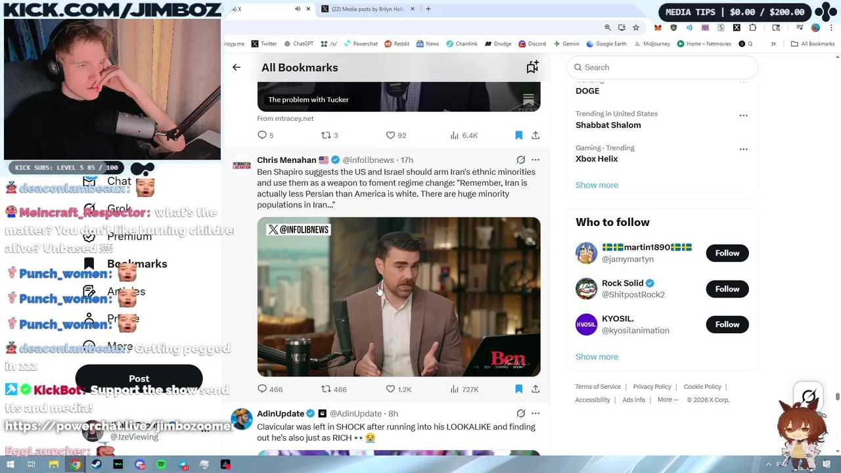Open the Terms of Service link
This screenshot has height=473, width=841.
point(598,387)
